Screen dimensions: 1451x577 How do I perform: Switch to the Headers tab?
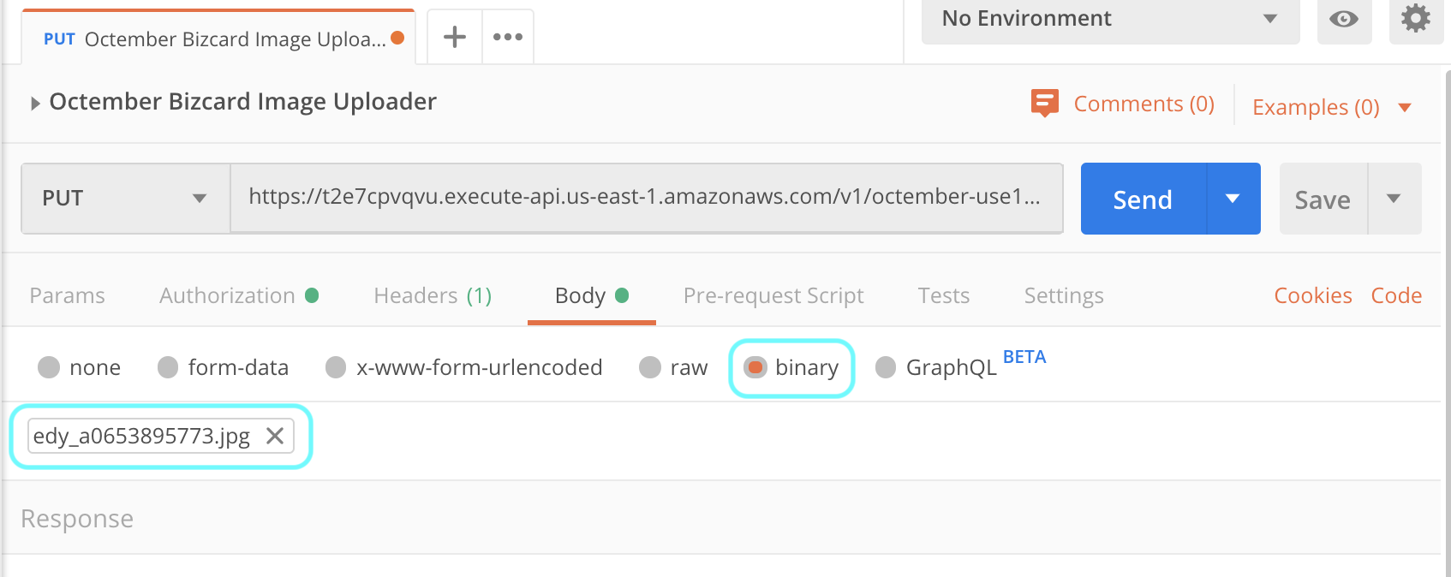click(x=433, y=295)
